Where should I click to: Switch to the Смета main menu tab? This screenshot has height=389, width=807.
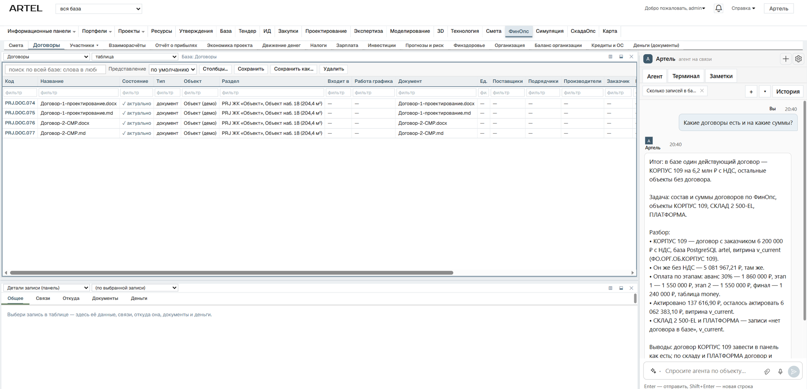tap(493, 31)
